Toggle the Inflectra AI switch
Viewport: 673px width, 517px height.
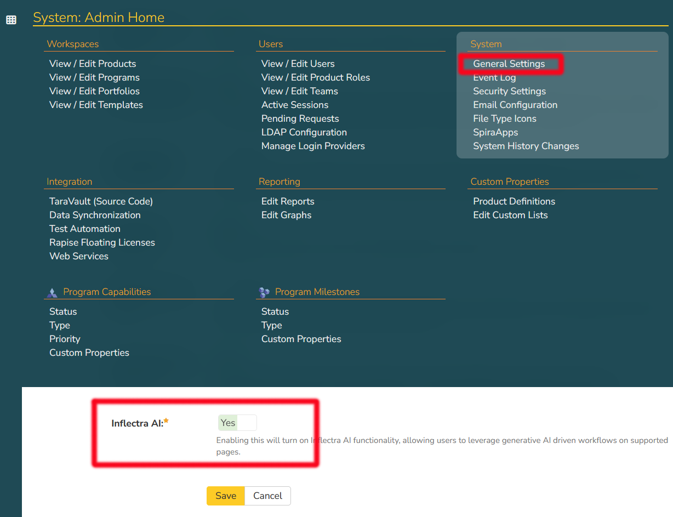(x=237, y=423)
